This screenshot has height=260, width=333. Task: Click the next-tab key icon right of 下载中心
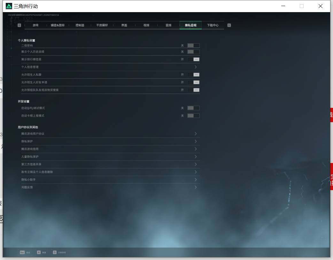pyautogui.click(x=229, y=25)
